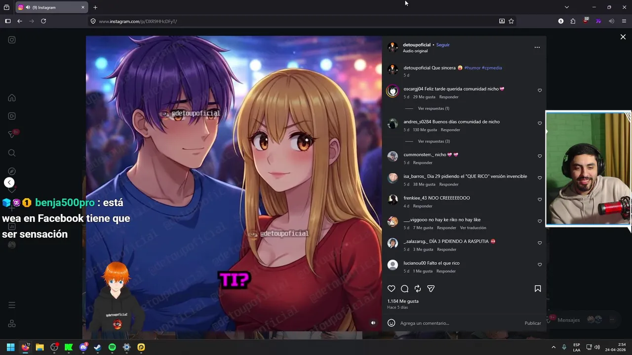Viewport: 632px width, 355px height.
Task: Like _.salazarsg._'s comment
Action: coord(540,243)
